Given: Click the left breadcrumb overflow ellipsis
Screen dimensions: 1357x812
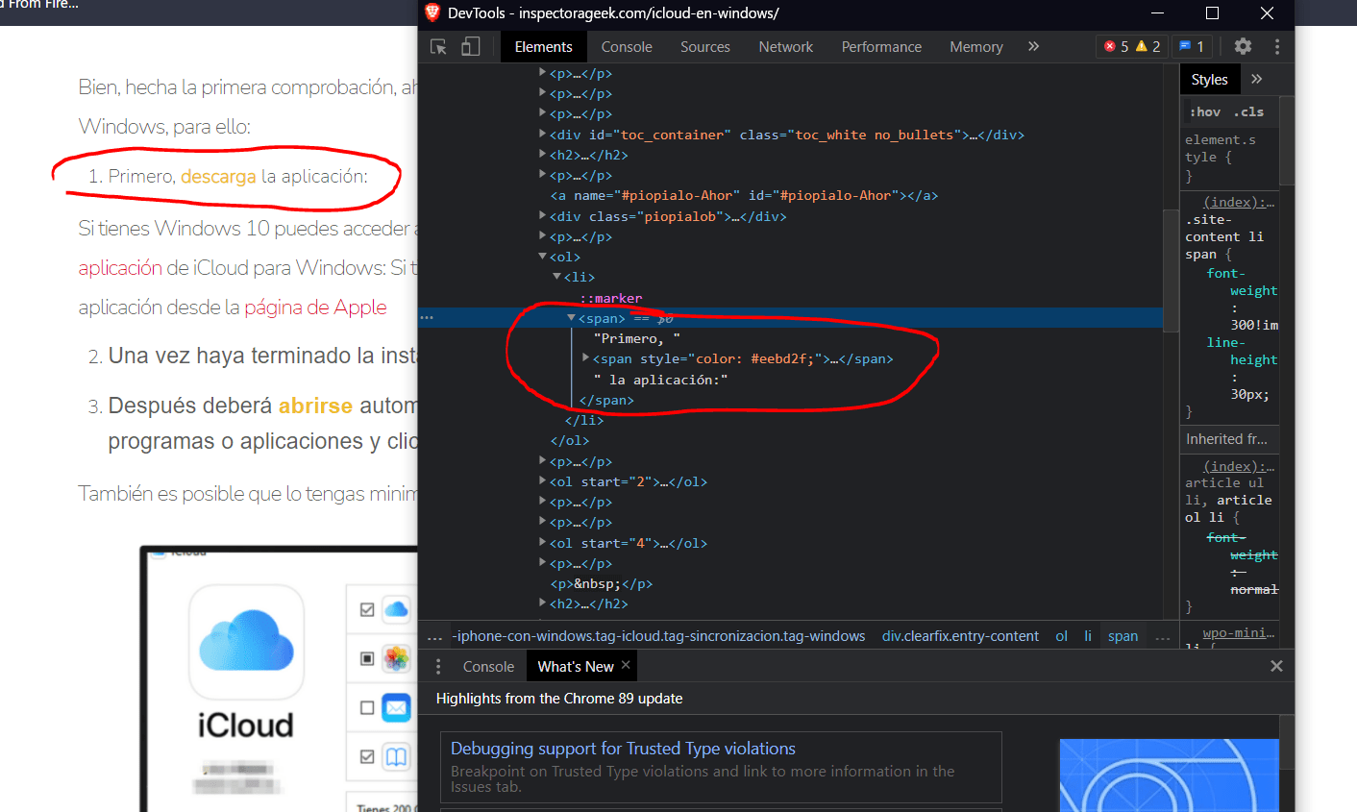Looking at the screenshot, I should point(434,636).
